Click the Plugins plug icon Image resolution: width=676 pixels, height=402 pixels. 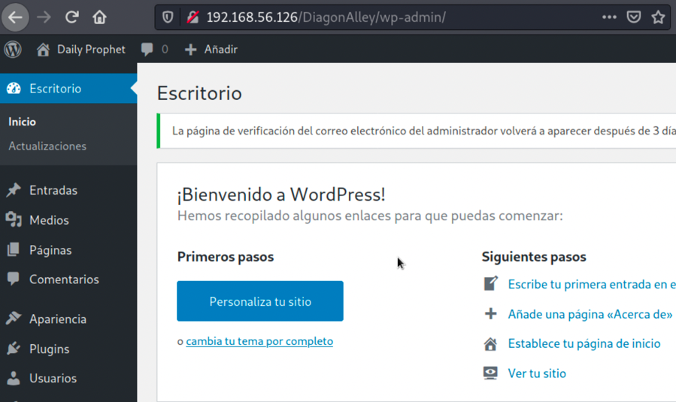14,348
